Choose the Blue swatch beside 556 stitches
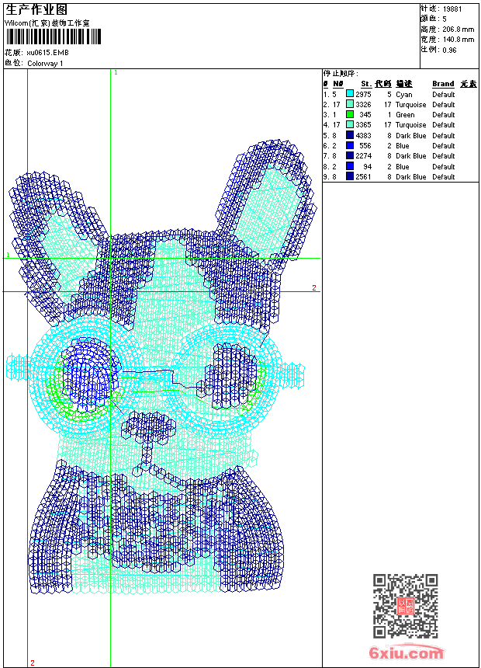The image size is (481, 668). pyautogui.click(x=350, y=145)
